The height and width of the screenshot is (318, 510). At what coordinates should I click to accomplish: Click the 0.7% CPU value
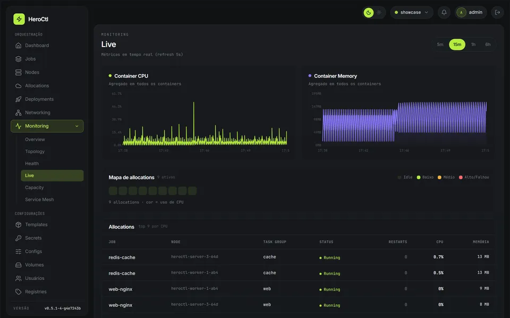(x=438, y=257)
